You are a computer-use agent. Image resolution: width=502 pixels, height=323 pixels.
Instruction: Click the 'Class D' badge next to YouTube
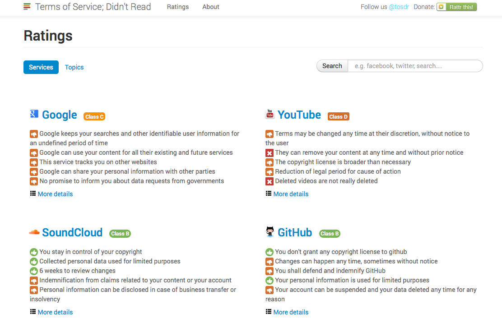pos(339,117)
